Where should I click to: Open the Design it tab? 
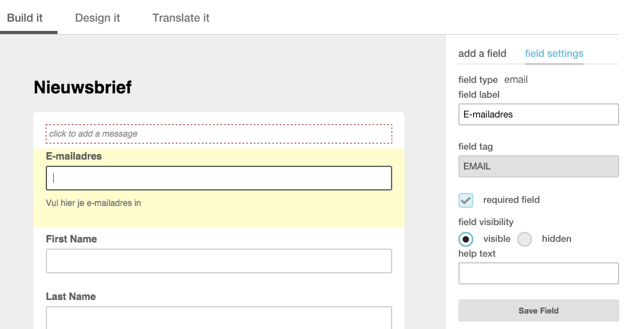click(x=97, y=18)
